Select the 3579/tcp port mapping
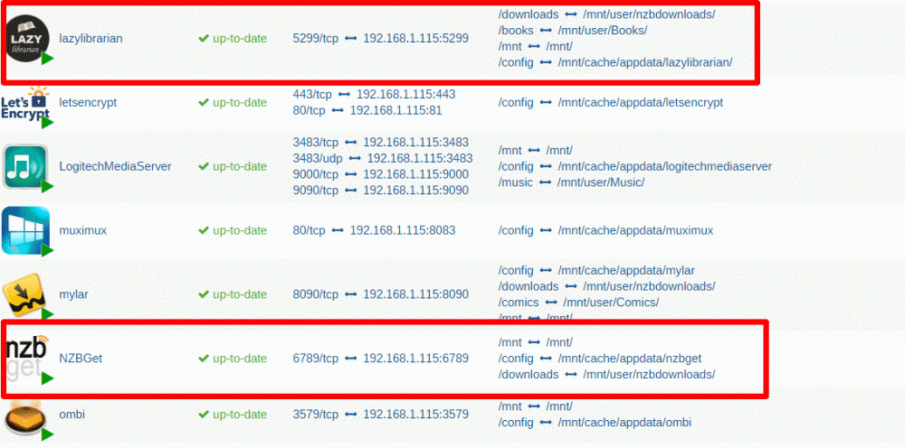 click(x=380, y=414)
